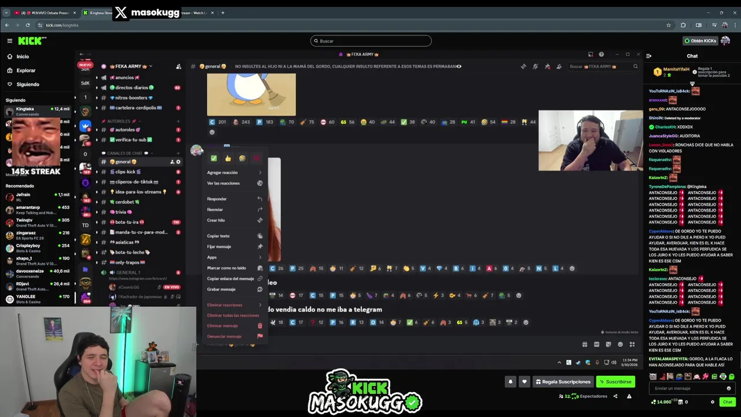741x417 pixels.
Task: Choose Reenviar in the context menu
Action: pos(235,210)
